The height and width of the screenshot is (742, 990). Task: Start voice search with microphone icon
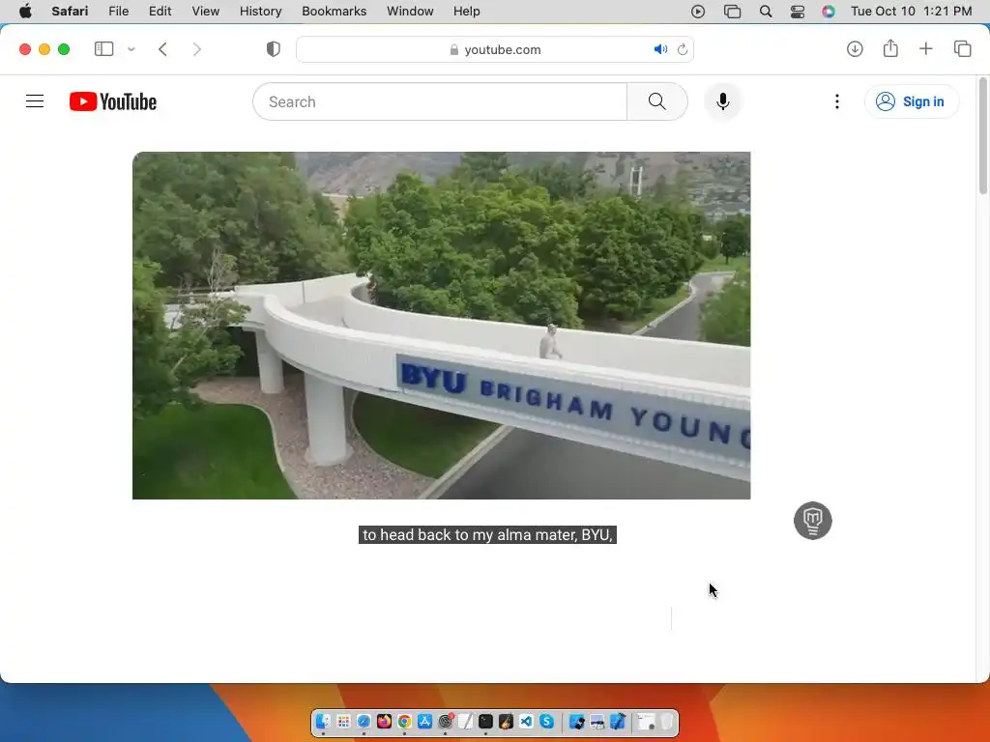click(723, 100)
